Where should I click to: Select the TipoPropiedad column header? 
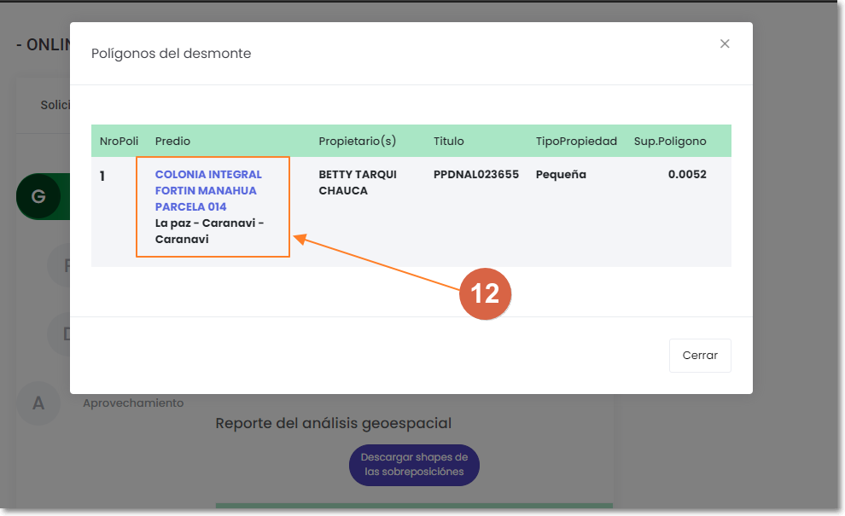pyautogui.click(x=576, y=141)
